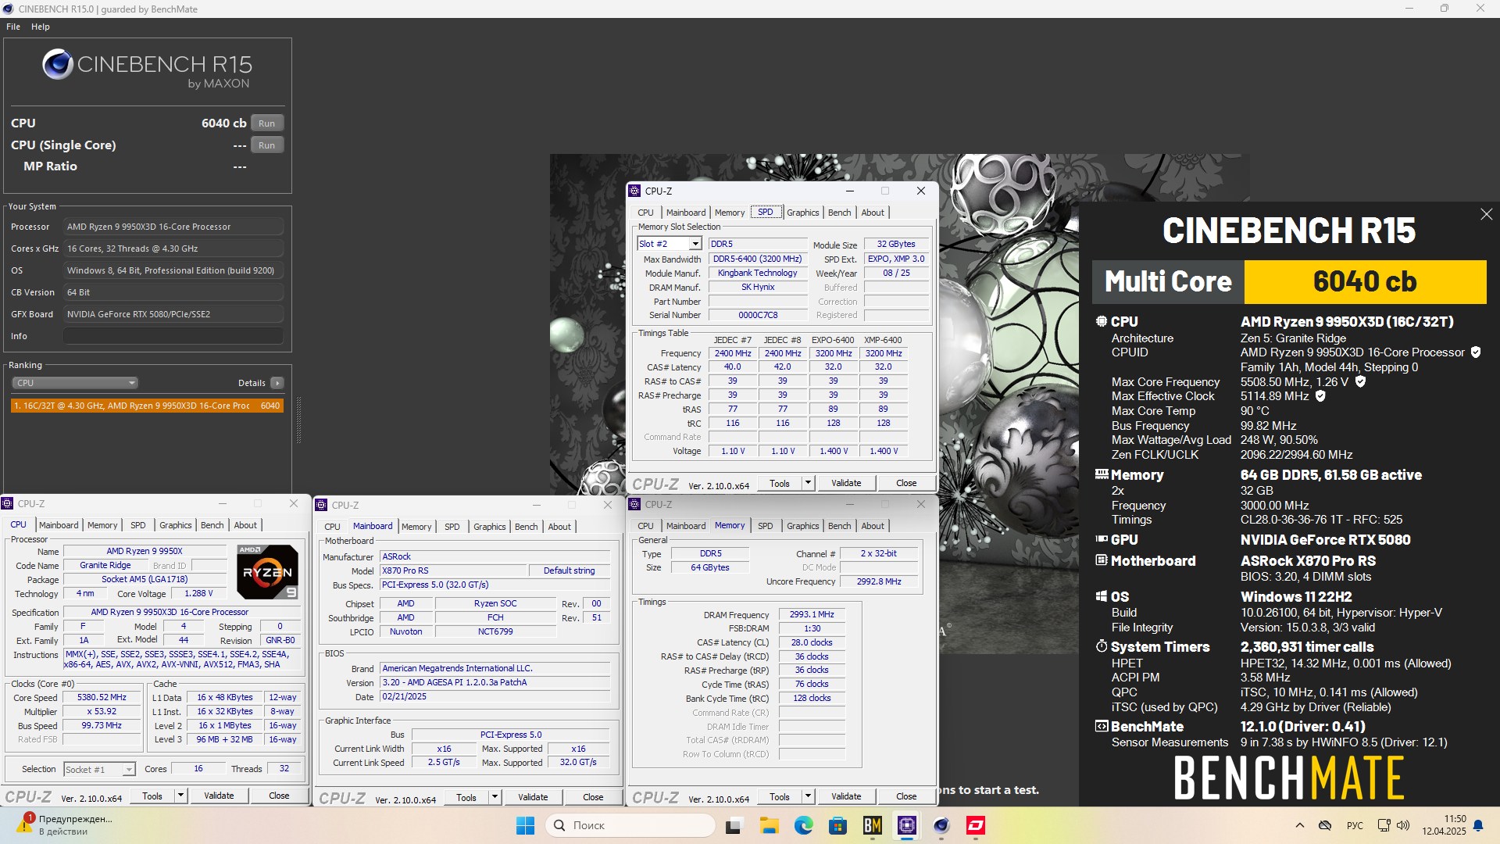This screenshot has height=844, width=1500.
Task: Run the CPU Single Core test
Action: [267, 145]
